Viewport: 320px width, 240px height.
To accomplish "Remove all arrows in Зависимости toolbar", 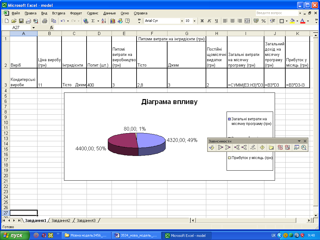I will pyautogui.click(x=253, y=147).
